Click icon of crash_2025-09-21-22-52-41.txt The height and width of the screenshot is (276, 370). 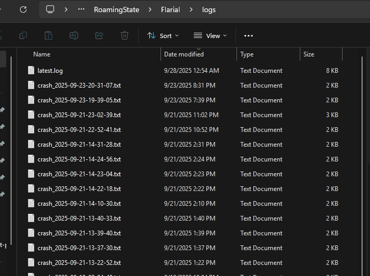(x=31, y=129)
